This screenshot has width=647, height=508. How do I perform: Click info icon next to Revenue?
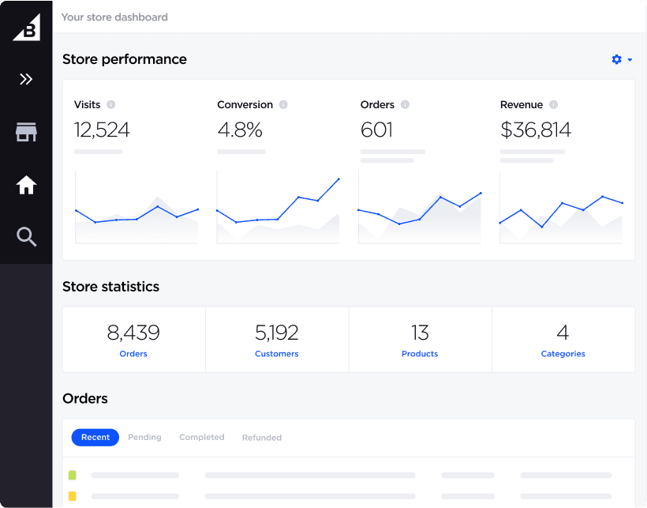[x=553, y=104]
